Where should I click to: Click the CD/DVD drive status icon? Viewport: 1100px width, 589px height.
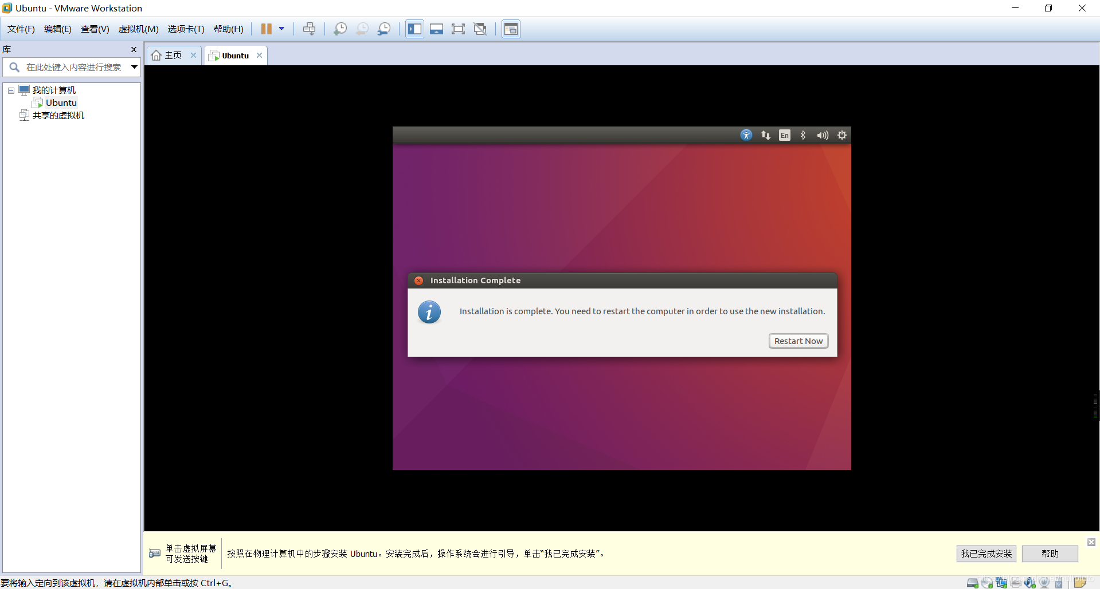click(987, 583)
